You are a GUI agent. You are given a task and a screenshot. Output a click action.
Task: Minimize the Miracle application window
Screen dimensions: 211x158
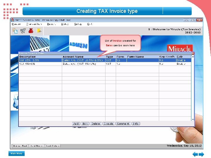(x=186, y=20)
